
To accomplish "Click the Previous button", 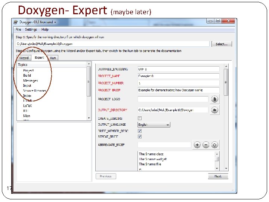I will point(106,176).
